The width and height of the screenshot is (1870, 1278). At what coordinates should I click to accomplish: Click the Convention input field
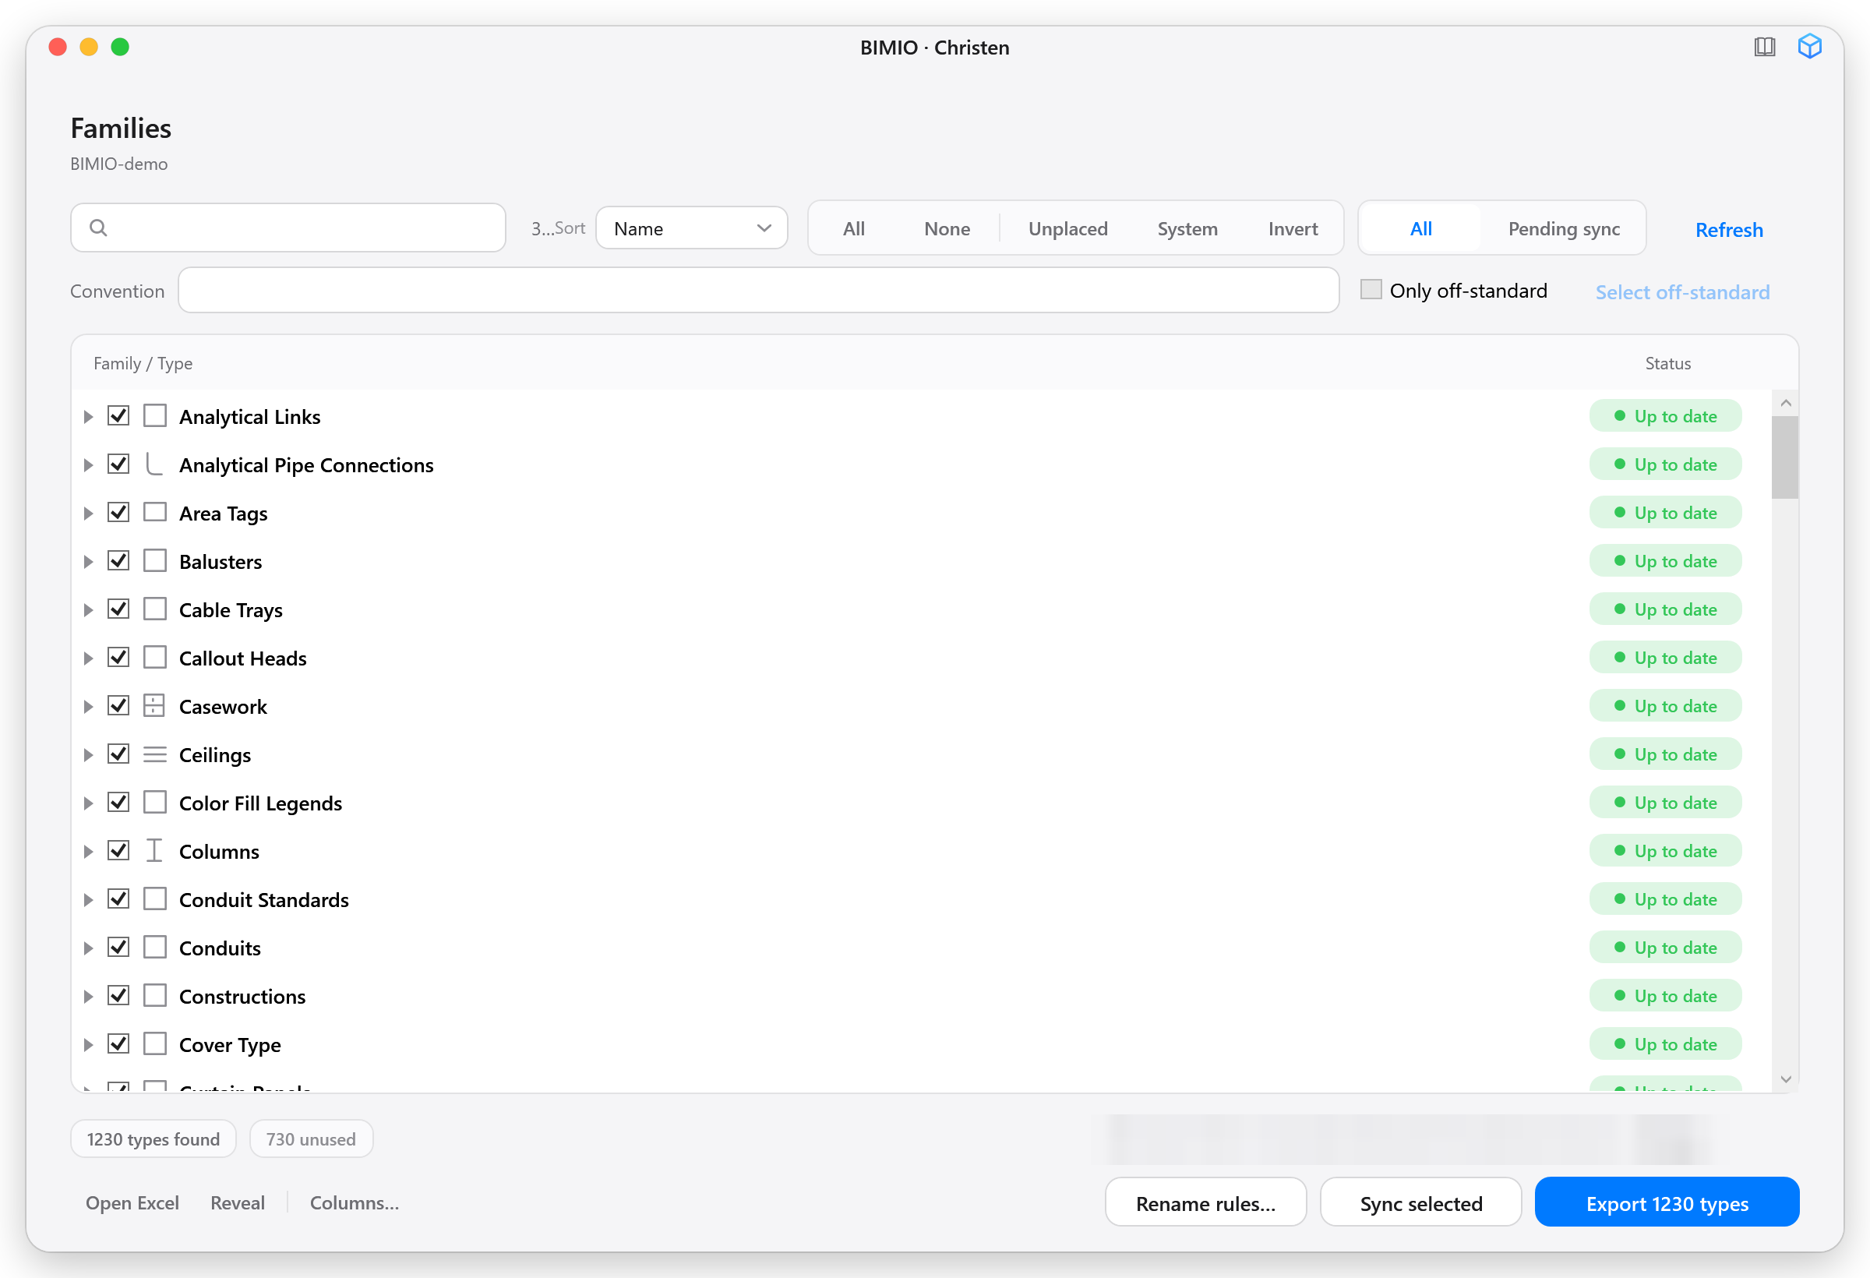(758, 291)
